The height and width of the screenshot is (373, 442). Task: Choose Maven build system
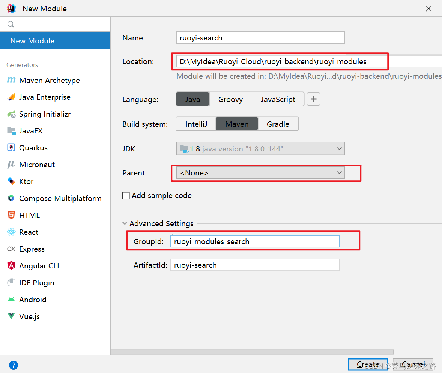(x=237, y=124)
